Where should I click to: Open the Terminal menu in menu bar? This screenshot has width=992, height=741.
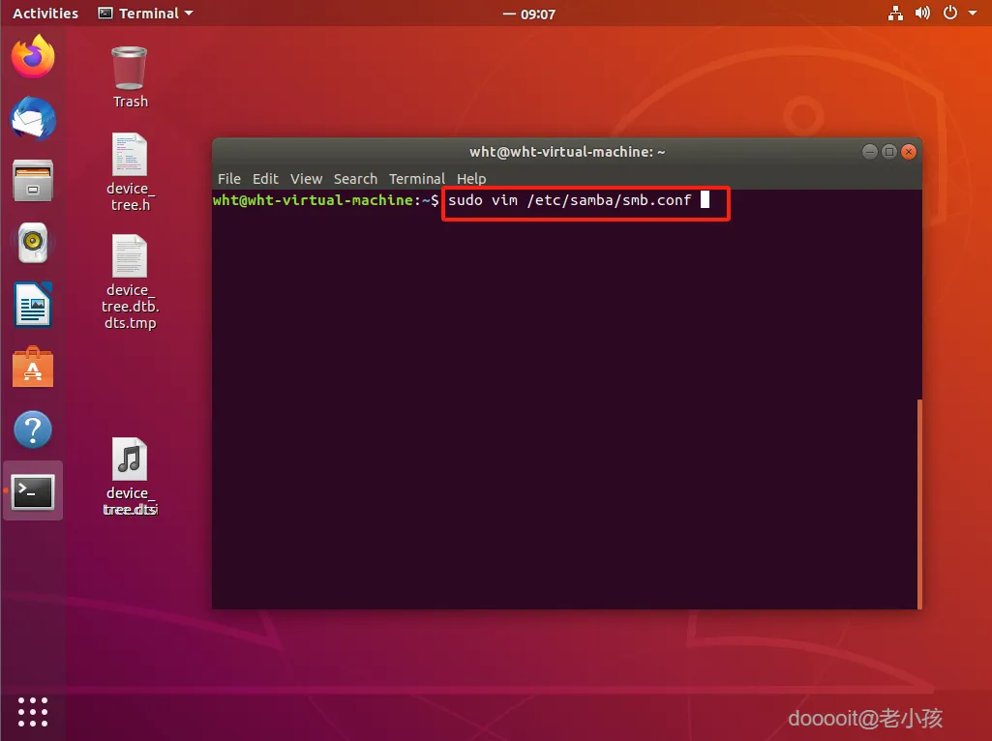[x=417, y=179]
